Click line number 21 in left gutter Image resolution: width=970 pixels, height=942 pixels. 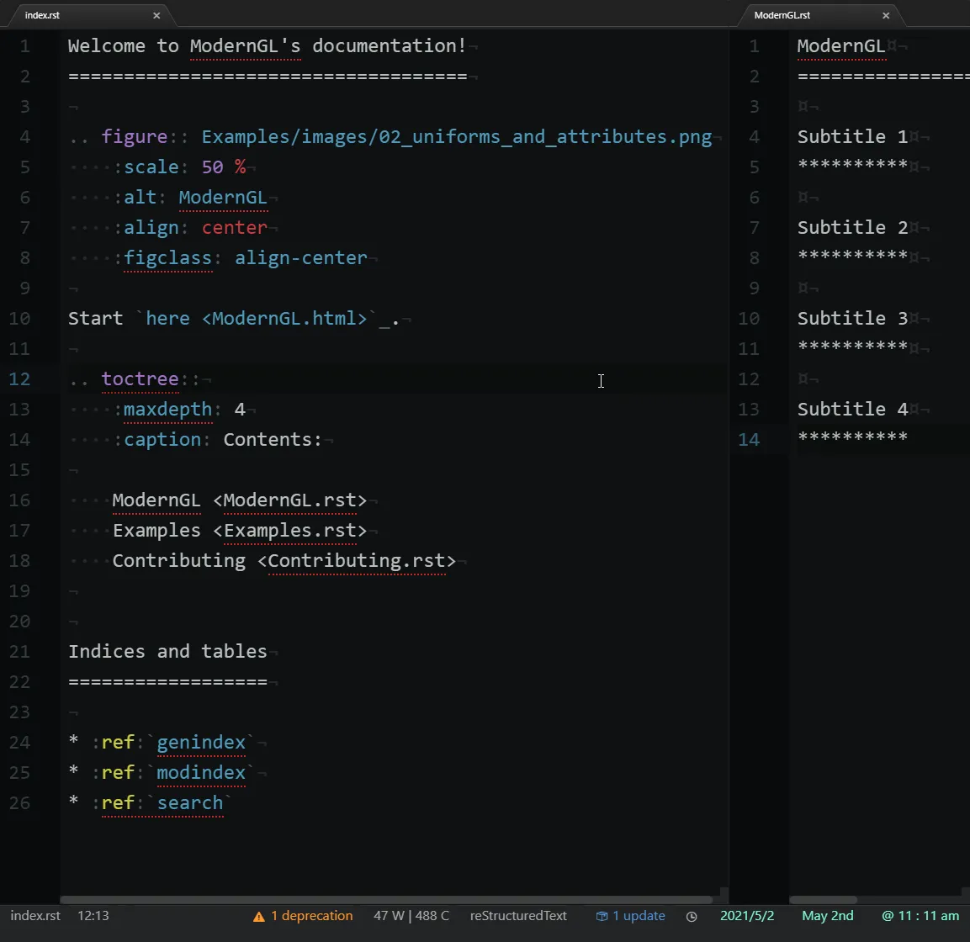click(x=19, y=652)
